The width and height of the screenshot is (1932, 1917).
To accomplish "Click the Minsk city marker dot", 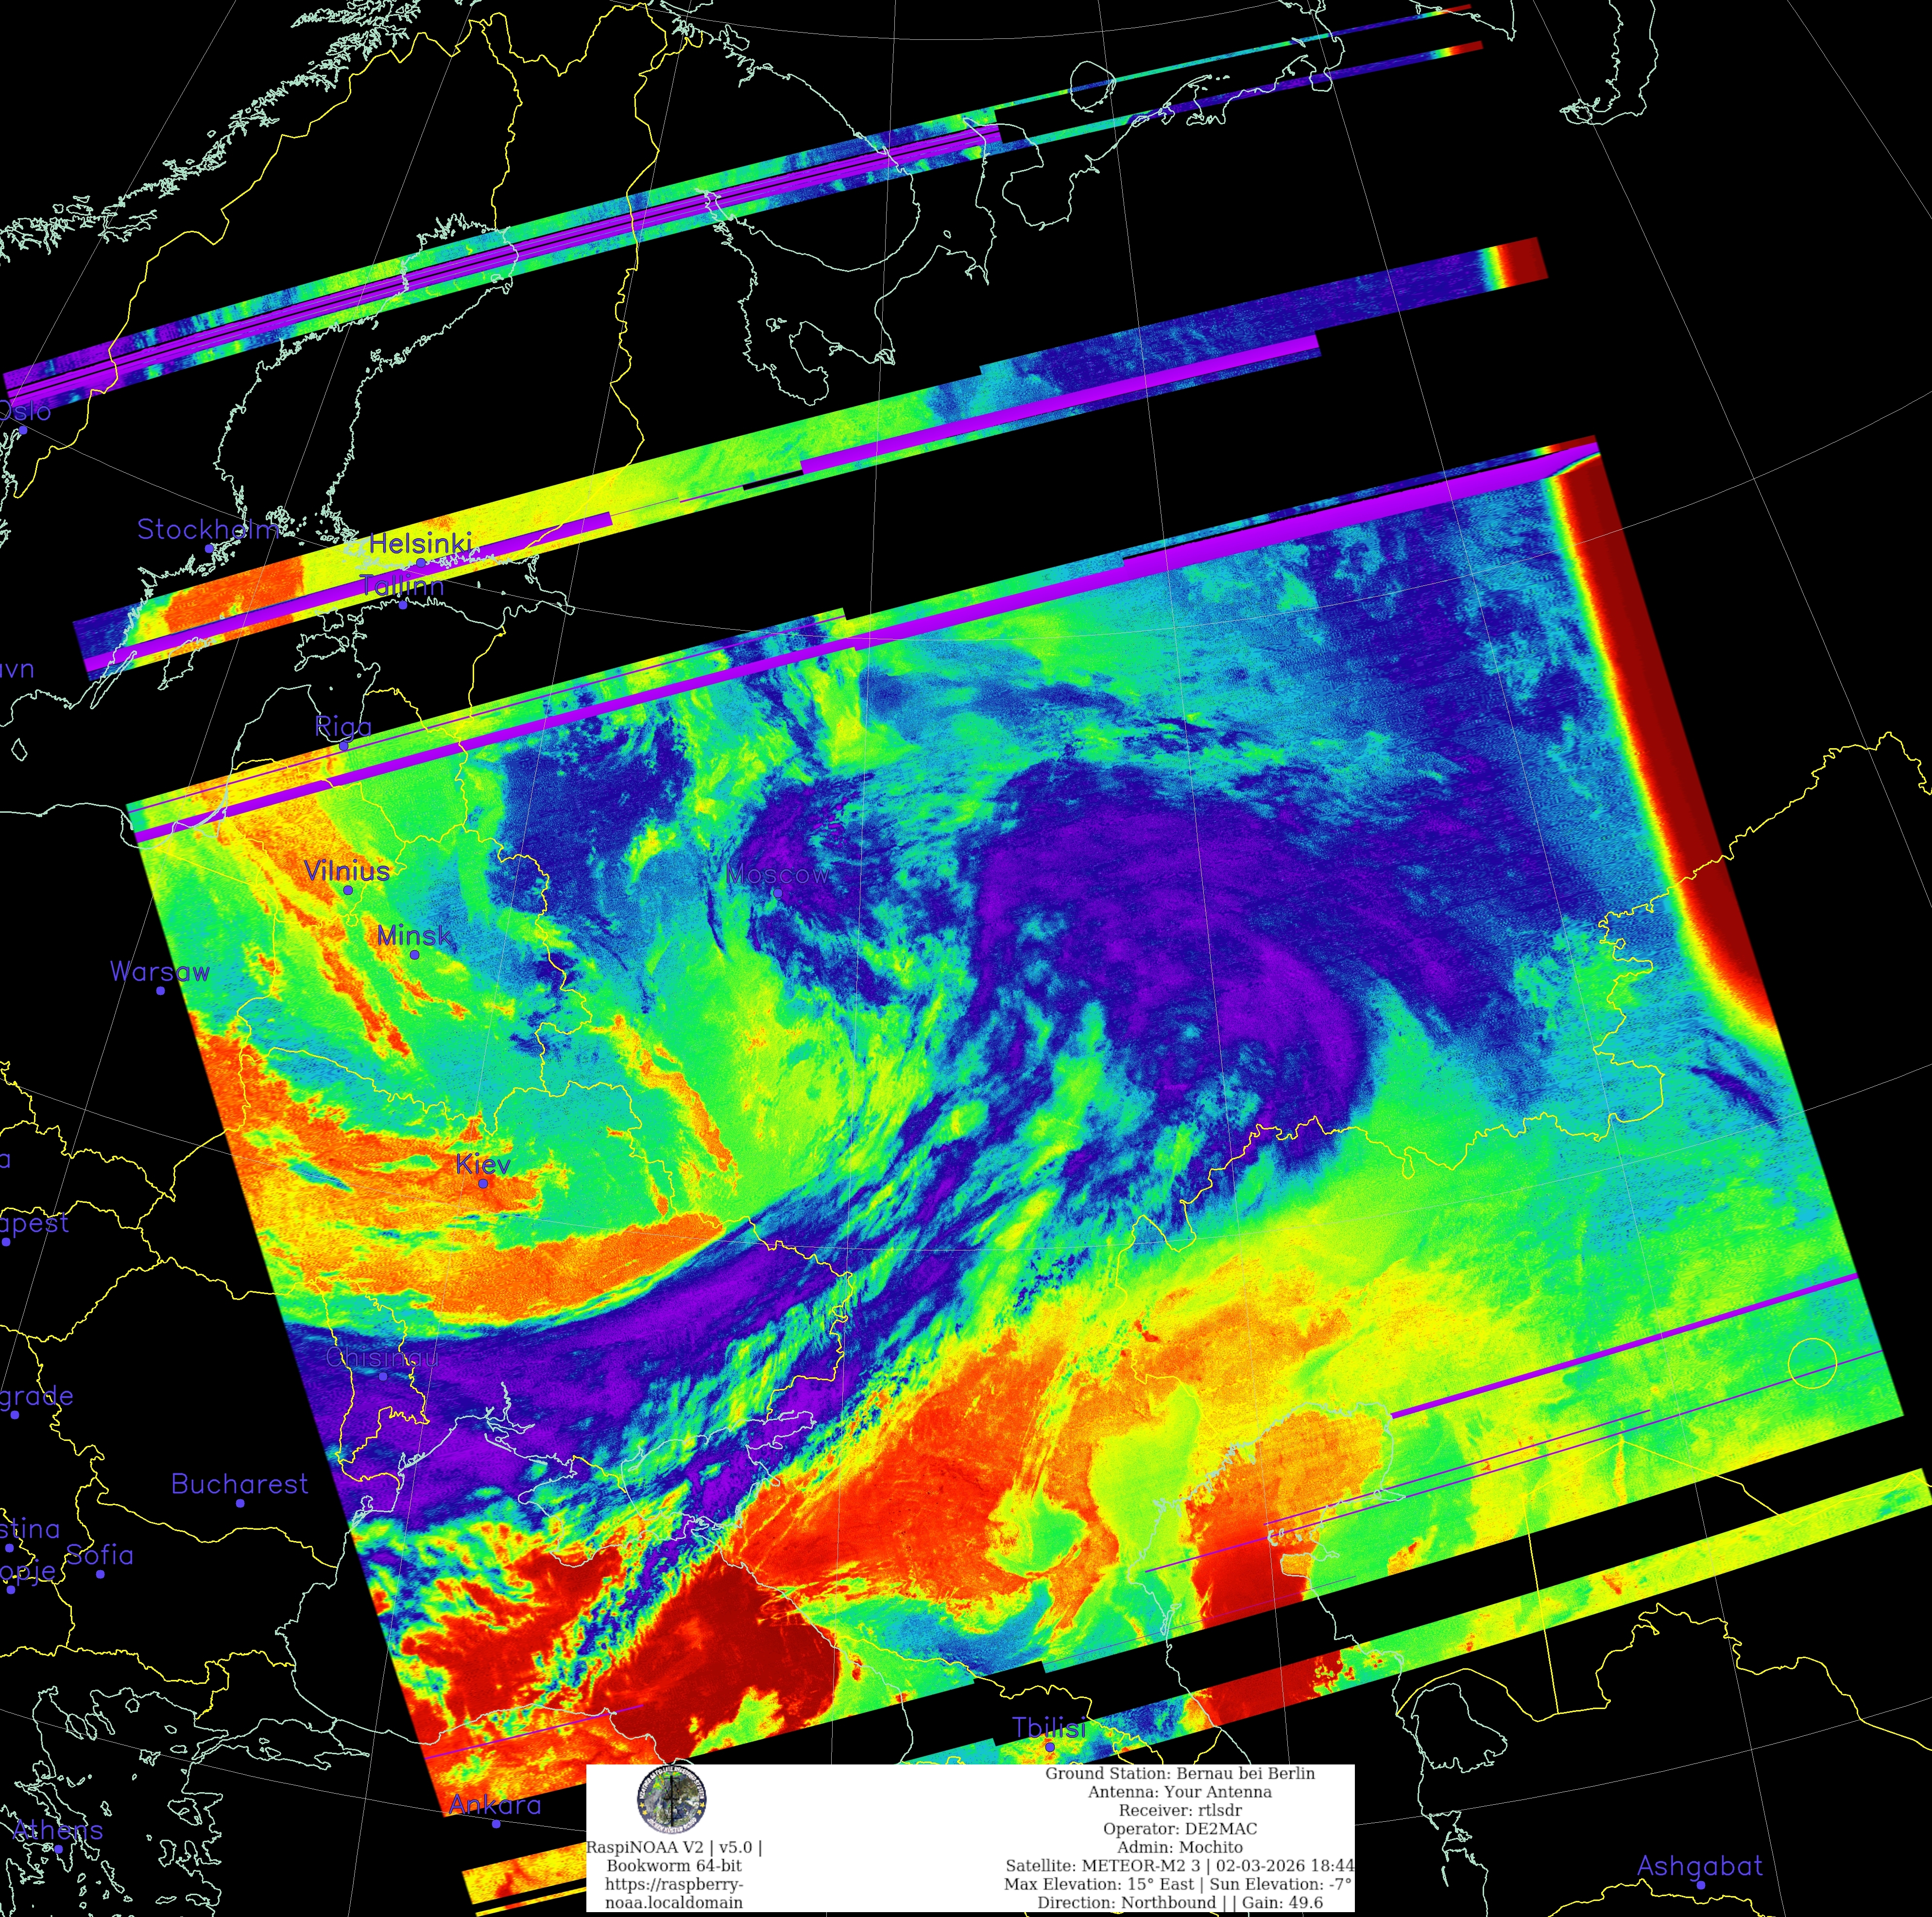I will tap(414, 955).
